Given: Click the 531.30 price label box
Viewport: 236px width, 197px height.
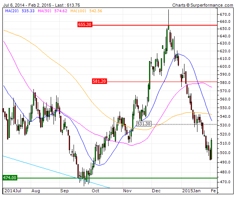Looking at the screenshot, I should click(x=144, y=124).
